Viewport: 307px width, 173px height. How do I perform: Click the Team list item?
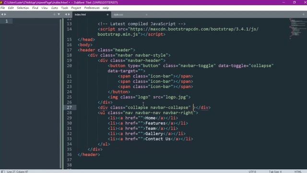click(x=143, y=128)
